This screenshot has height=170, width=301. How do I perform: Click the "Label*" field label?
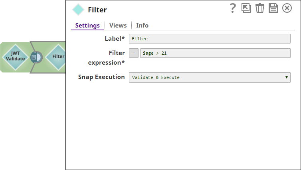[x=115, y=38]
